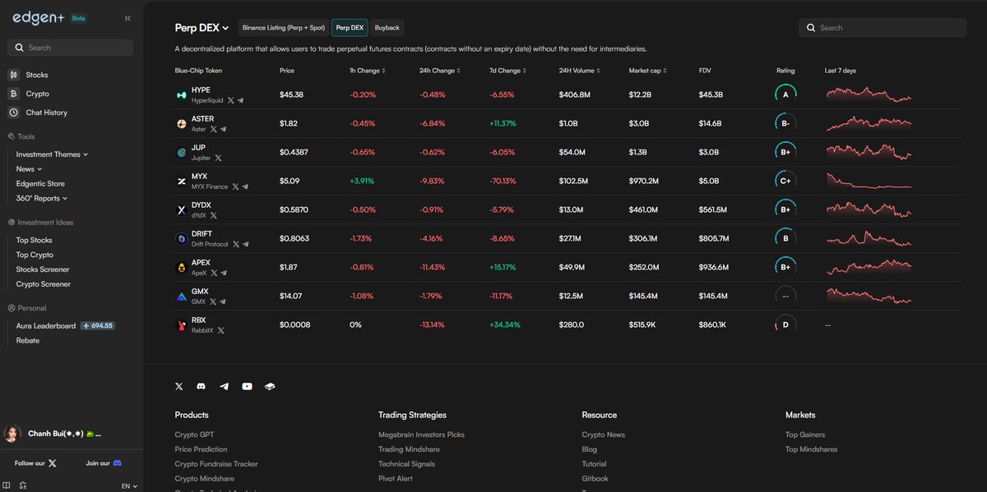987x492 pixels.
Task: Open GMX's X profile icon
Action: click(213, 301)
